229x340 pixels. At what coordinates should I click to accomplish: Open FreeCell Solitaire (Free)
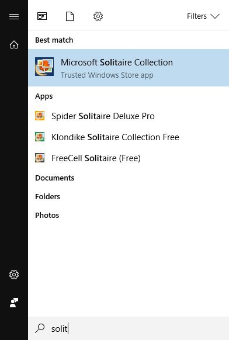129,158
